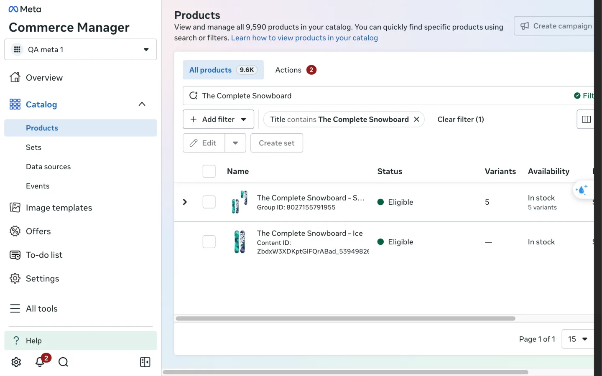Change the rows per page dropdown
Image resolution: width=602 pixels, height=376 pixels.
click(x=578, y=339)
